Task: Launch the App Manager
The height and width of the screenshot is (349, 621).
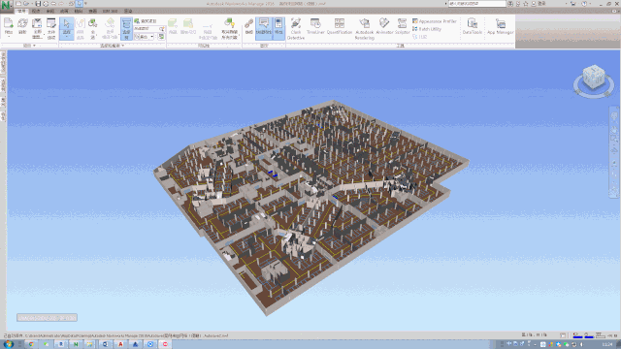Action: 501,27
